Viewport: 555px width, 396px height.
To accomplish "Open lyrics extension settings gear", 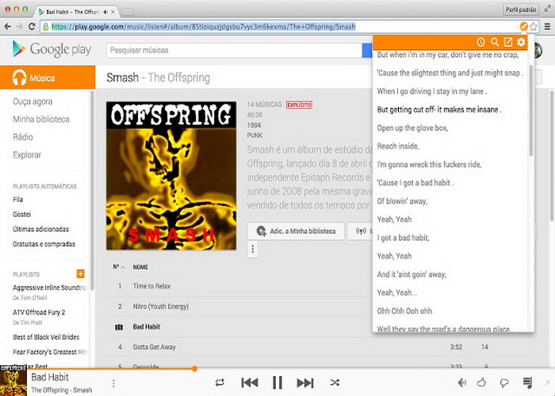I will tap(521, 43).
